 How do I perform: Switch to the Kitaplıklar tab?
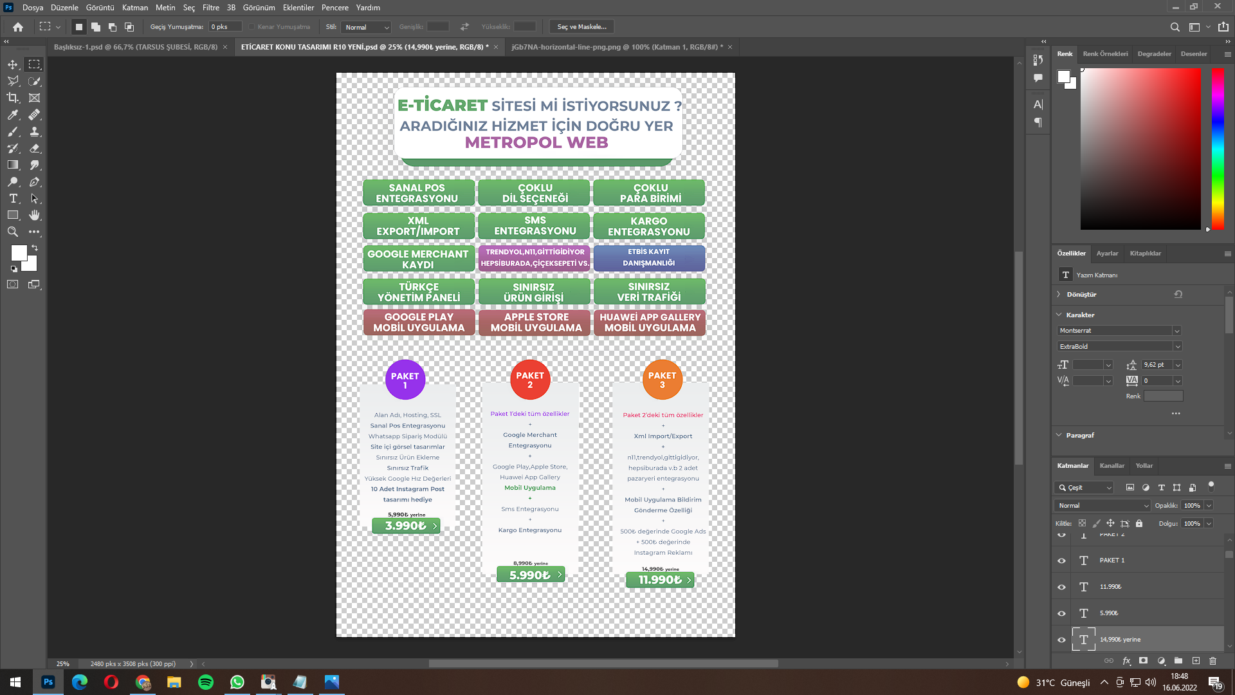[1146, 254]
